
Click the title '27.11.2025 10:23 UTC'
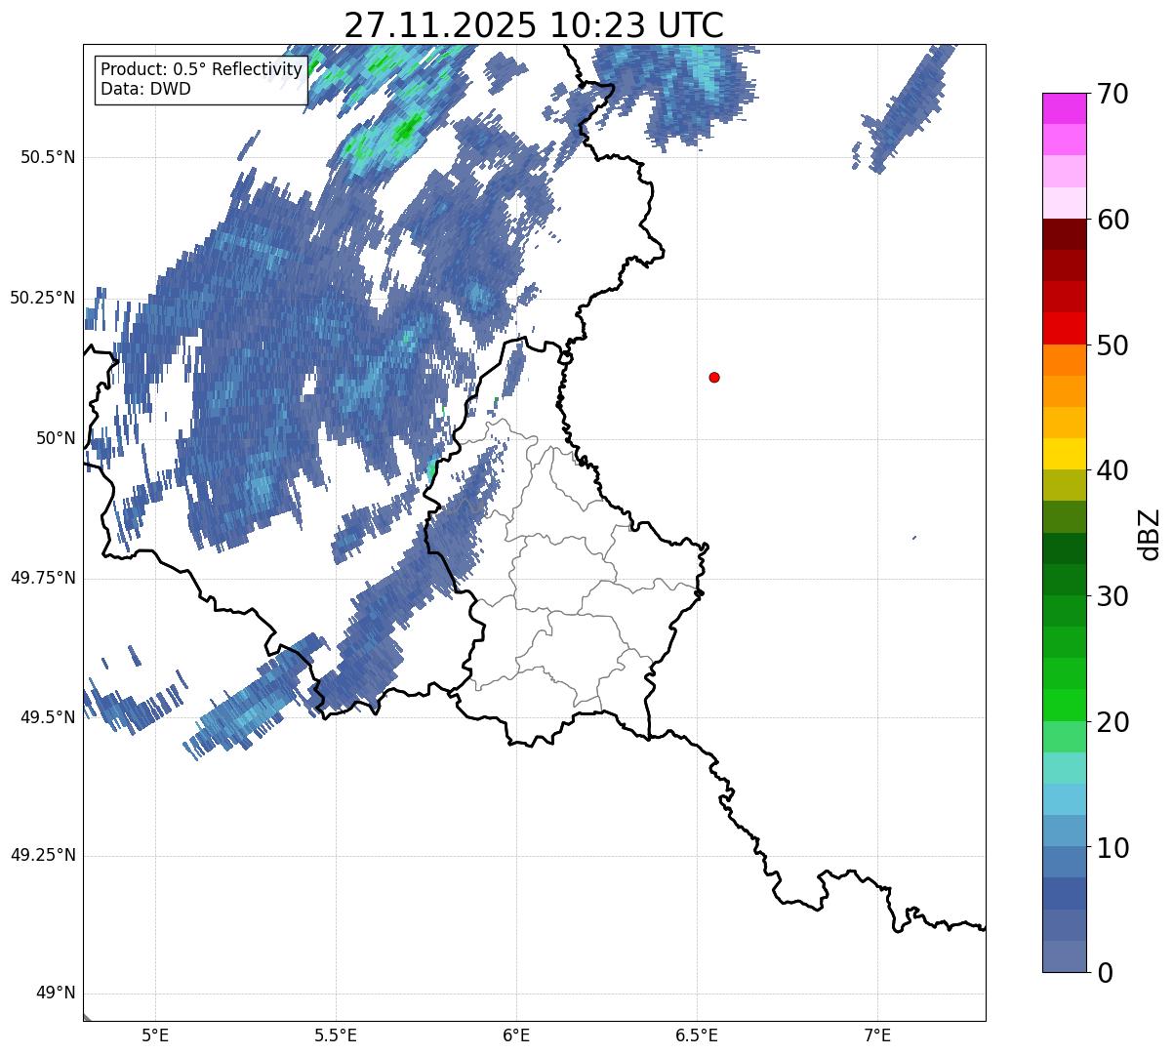tap(534, 25)
